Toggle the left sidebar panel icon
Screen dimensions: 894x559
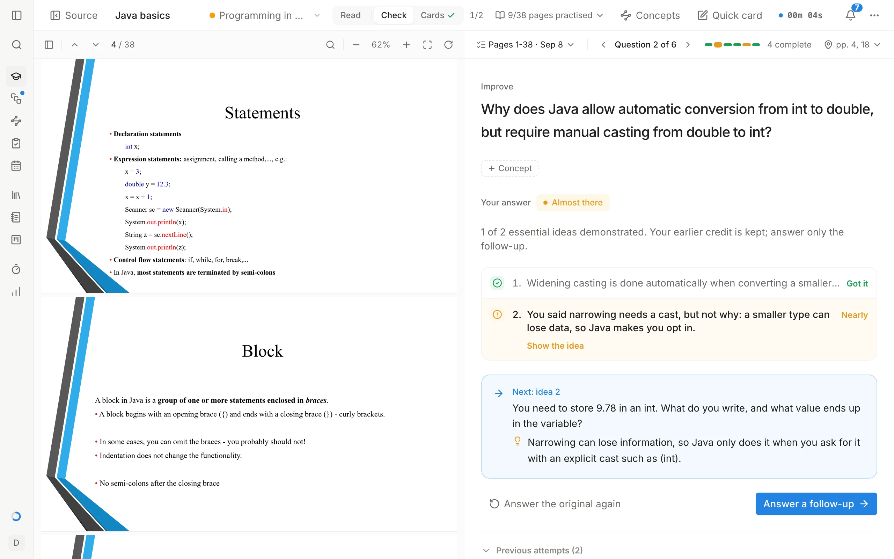[17, 15]
